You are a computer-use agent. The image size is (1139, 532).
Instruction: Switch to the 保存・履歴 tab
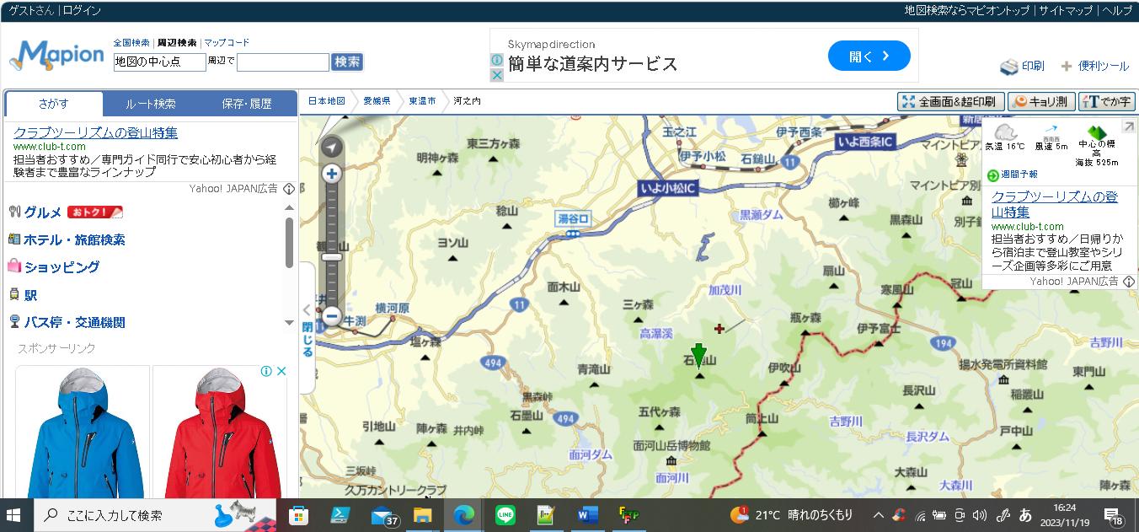(247, 104)
